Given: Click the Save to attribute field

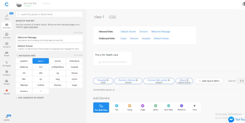Looking at the screenshot, I should coord(241,81).
